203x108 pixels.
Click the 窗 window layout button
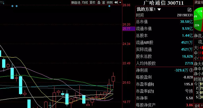coord(104,2)
